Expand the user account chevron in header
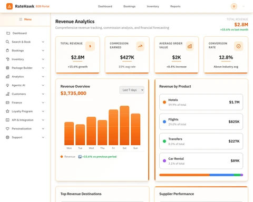This screenshot has width=253, height=202. point(244,6)
